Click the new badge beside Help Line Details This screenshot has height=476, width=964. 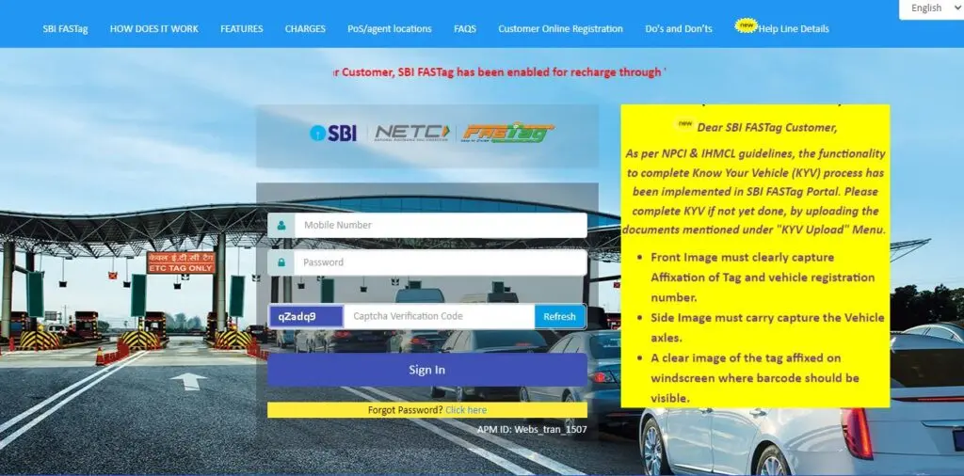(746, 25)
